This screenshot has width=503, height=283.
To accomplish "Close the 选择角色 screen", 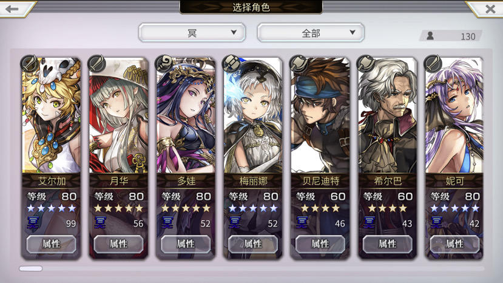I will (490, 9).
